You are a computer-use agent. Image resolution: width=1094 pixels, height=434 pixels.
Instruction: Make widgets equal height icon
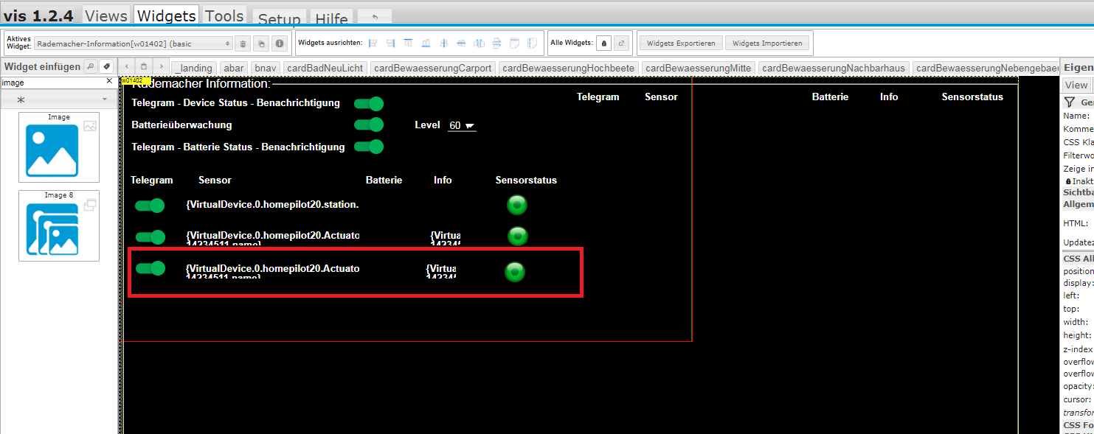point(532,43)
